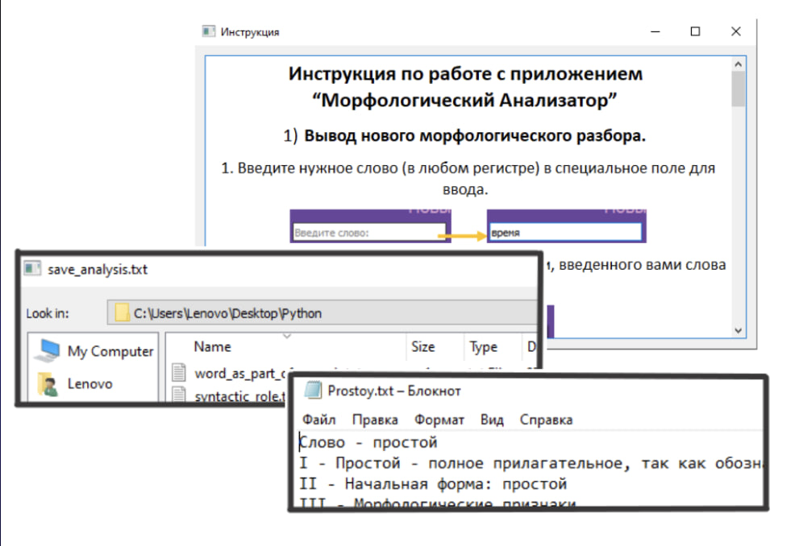
Task: Click the folder icon in Look in path
Action: [x=123, y=312]
